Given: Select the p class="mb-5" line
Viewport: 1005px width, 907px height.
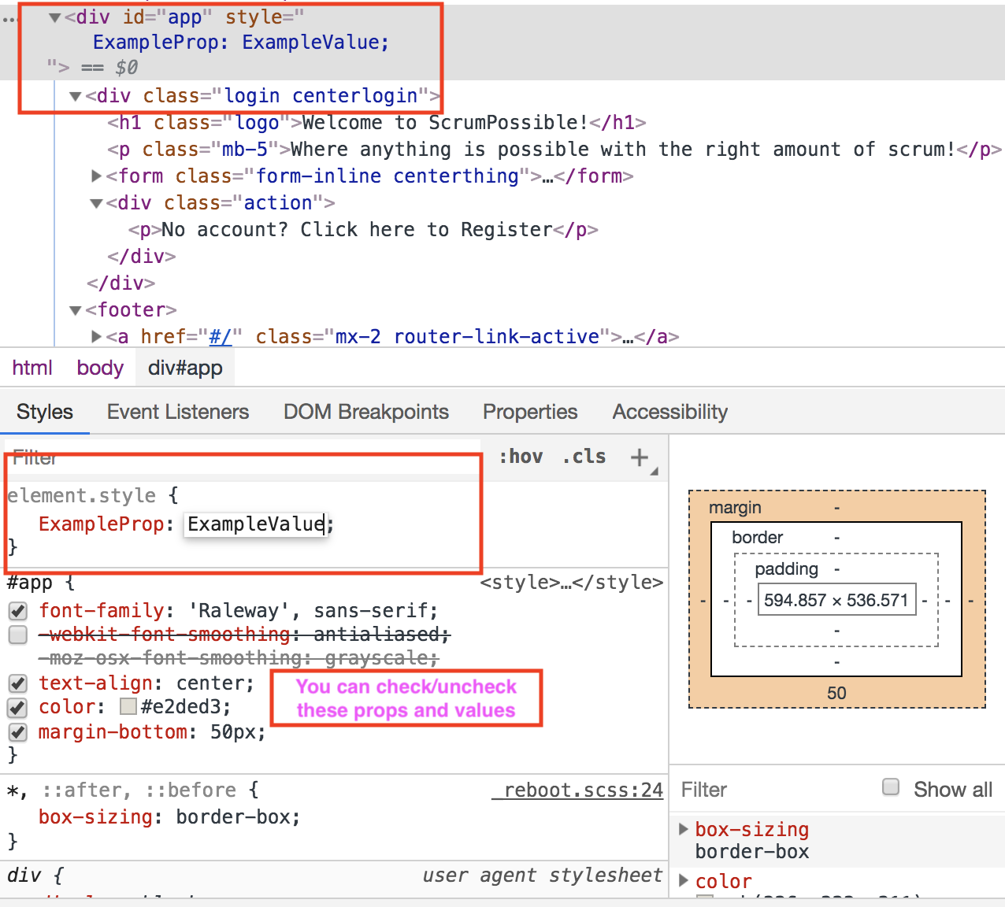Looking at the screenshot, I should 554,150.
